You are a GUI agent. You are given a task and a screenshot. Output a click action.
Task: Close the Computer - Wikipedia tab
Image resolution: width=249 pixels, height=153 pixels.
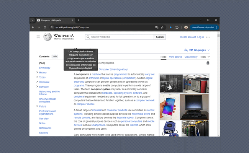(72, 20)
